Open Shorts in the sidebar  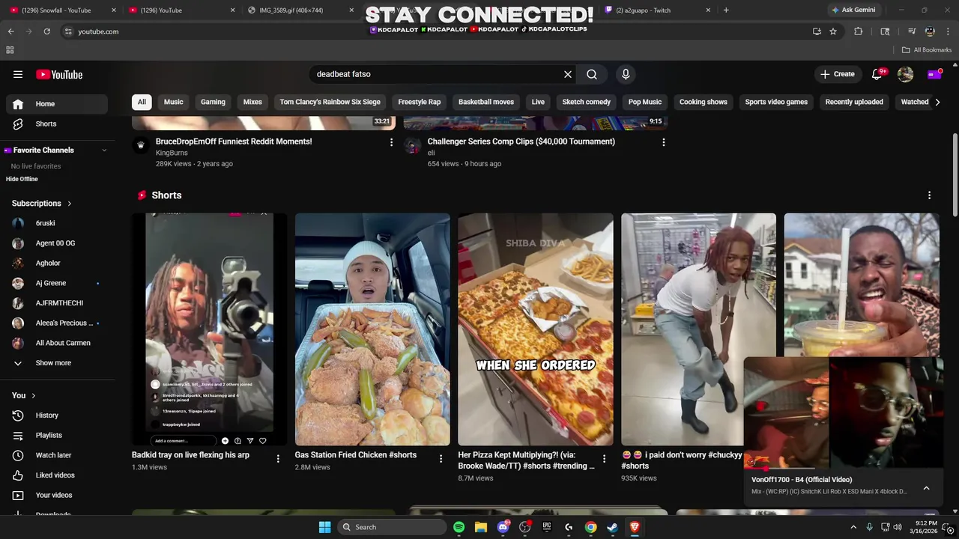click(x=56, y=124)
